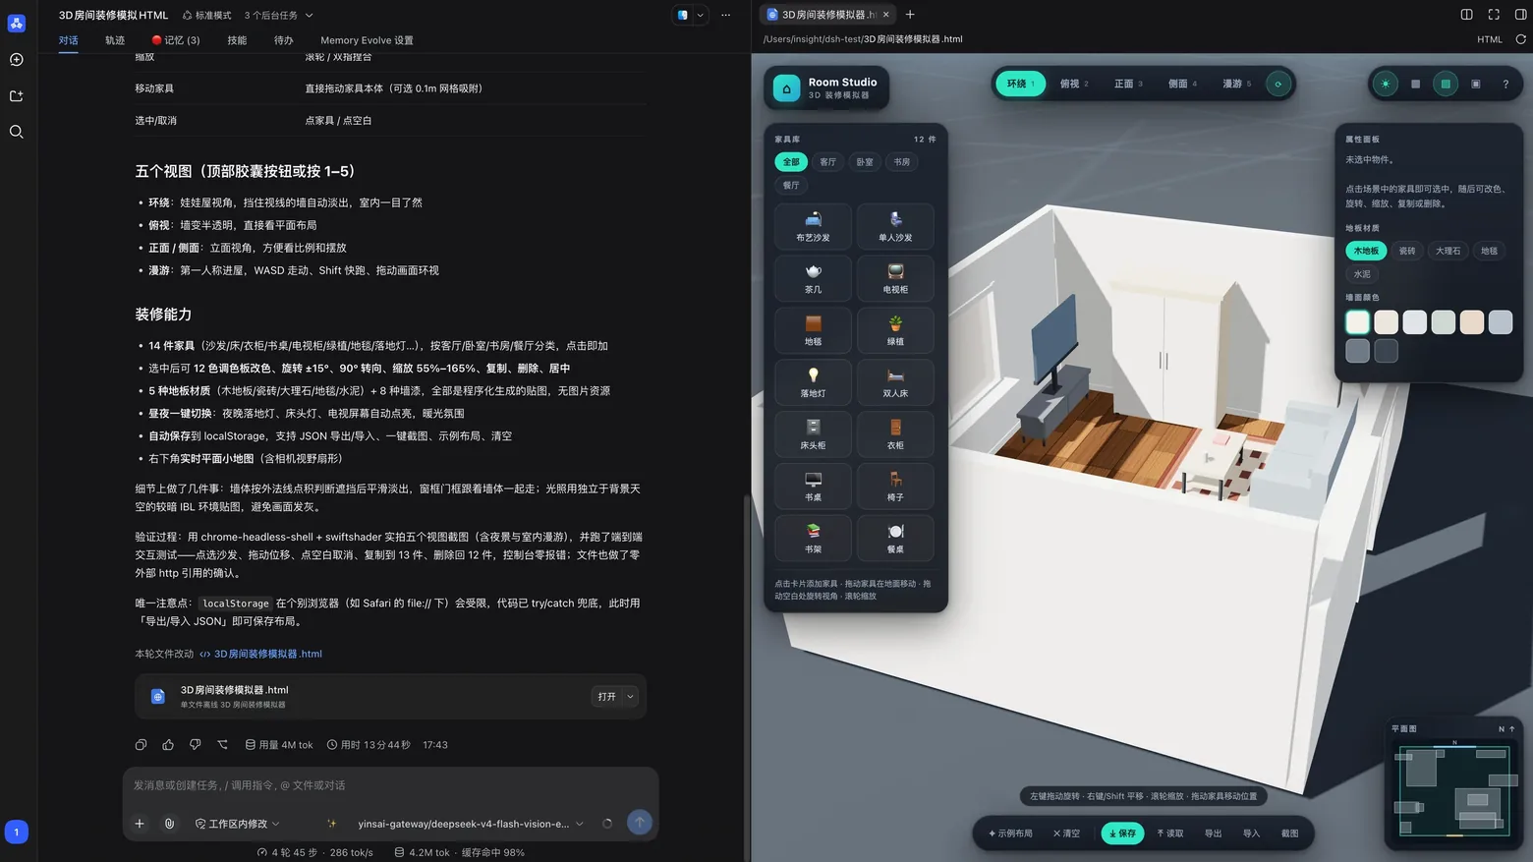Expand the 3 个后台任务 dropdown

tap(279, 16)
